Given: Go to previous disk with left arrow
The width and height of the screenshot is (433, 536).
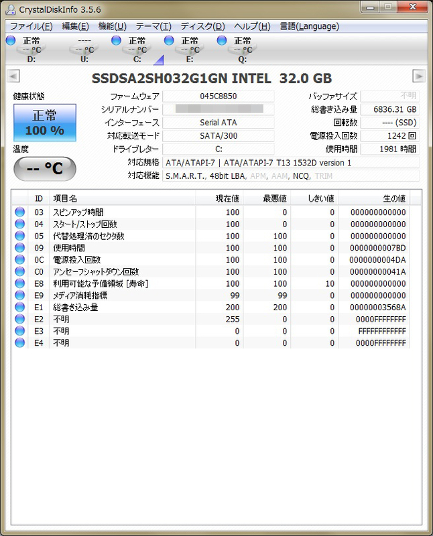Looking at the screenshot, I should (x=13, y=76).
